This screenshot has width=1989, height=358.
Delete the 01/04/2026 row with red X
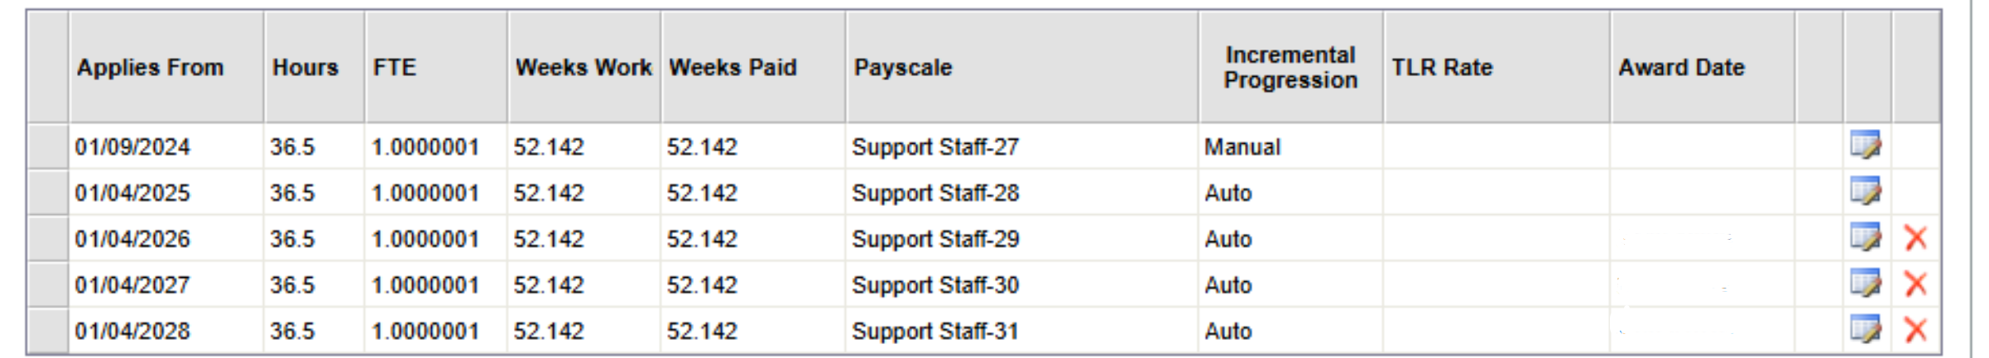pos(1915,238)
